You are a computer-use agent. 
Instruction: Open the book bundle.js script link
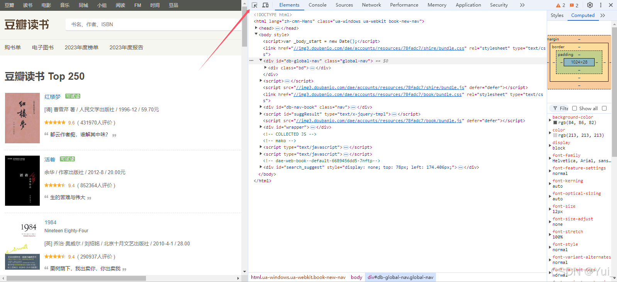pyautogui.click(x=379, y=121)
